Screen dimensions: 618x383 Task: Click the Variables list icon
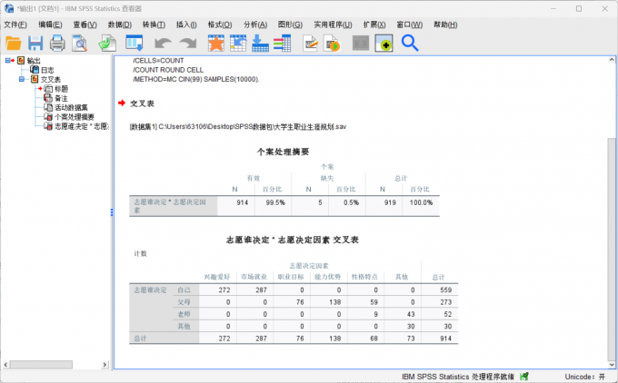[283, 43]
